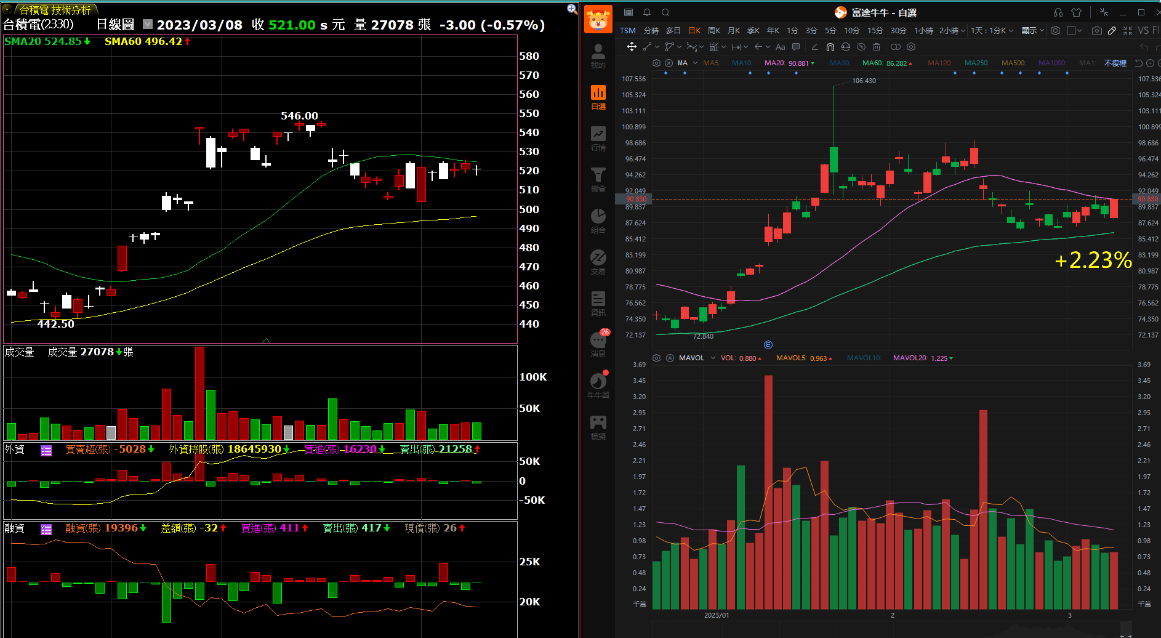1161x638 pixels.
Task: Expand the MAVOL indicator dropdown
Action: click(x=713, y=358)
